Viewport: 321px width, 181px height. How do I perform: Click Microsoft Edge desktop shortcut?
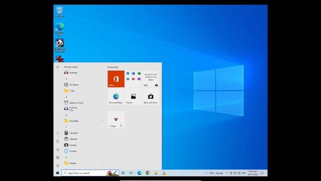tap(60, 29)
